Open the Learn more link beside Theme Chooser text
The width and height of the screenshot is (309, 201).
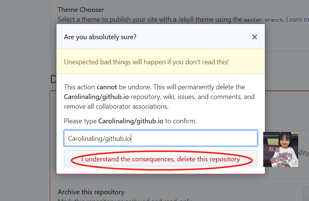(x=297, y=19)
